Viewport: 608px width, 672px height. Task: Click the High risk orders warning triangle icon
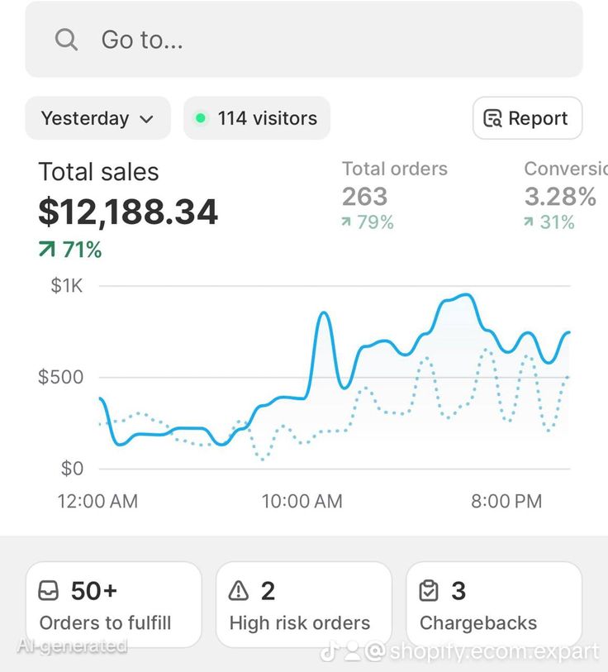click(x=238, y=590)
